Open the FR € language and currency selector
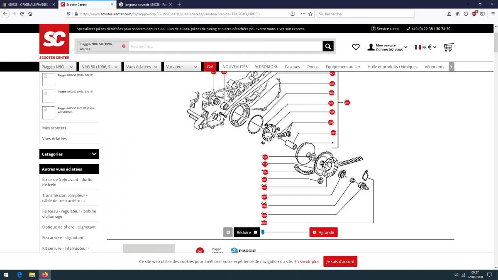This screenshot has width=498, height=280. pos(425,47)
